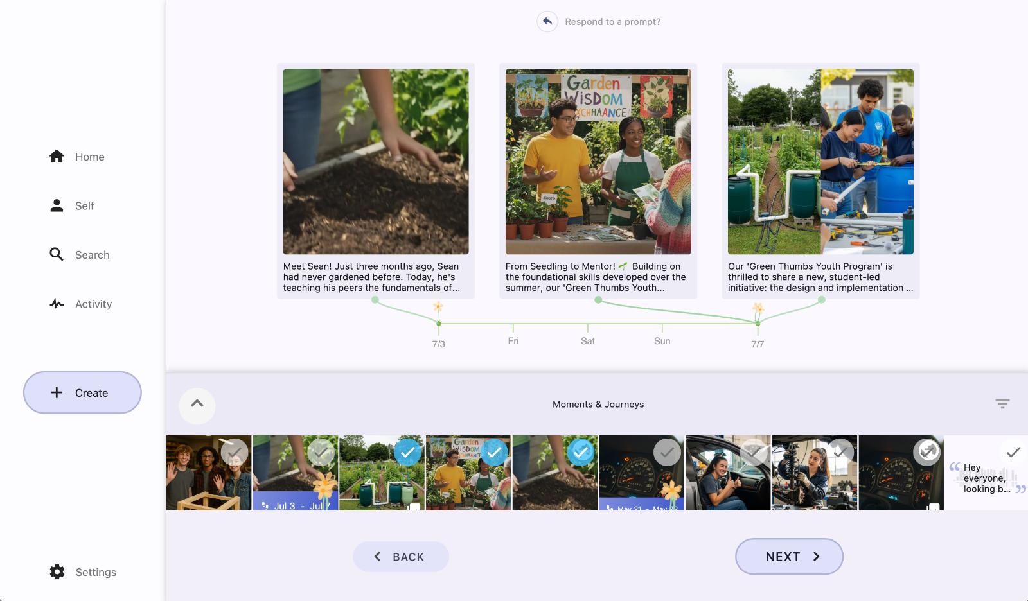Open the filter icon in Moments & Journeys
Viewport: 1028px width, 601px height.
[x=1002, y=404]
